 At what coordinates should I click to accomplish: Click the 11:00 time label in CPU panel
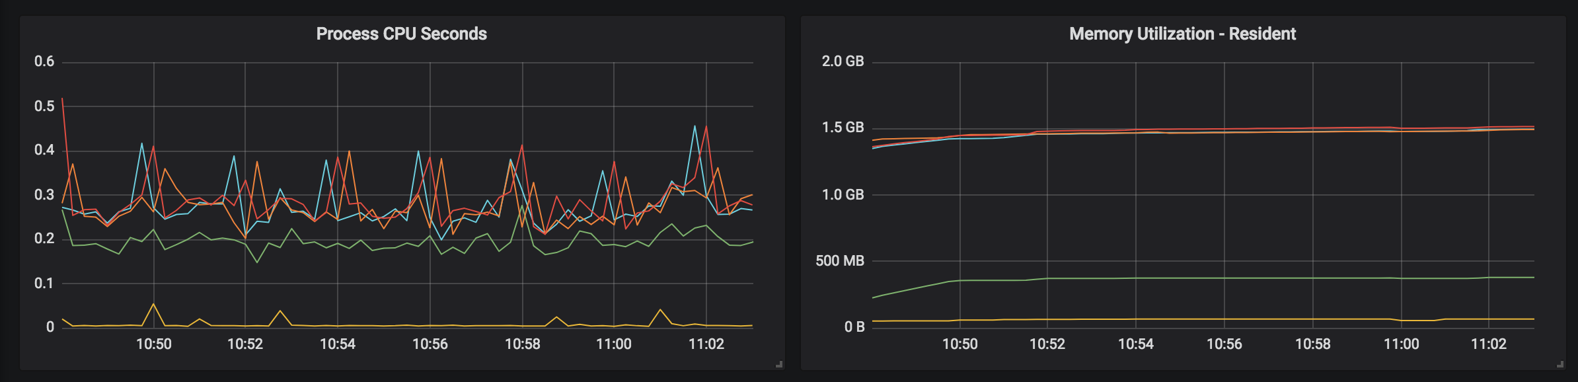click(x=614, y=344)
